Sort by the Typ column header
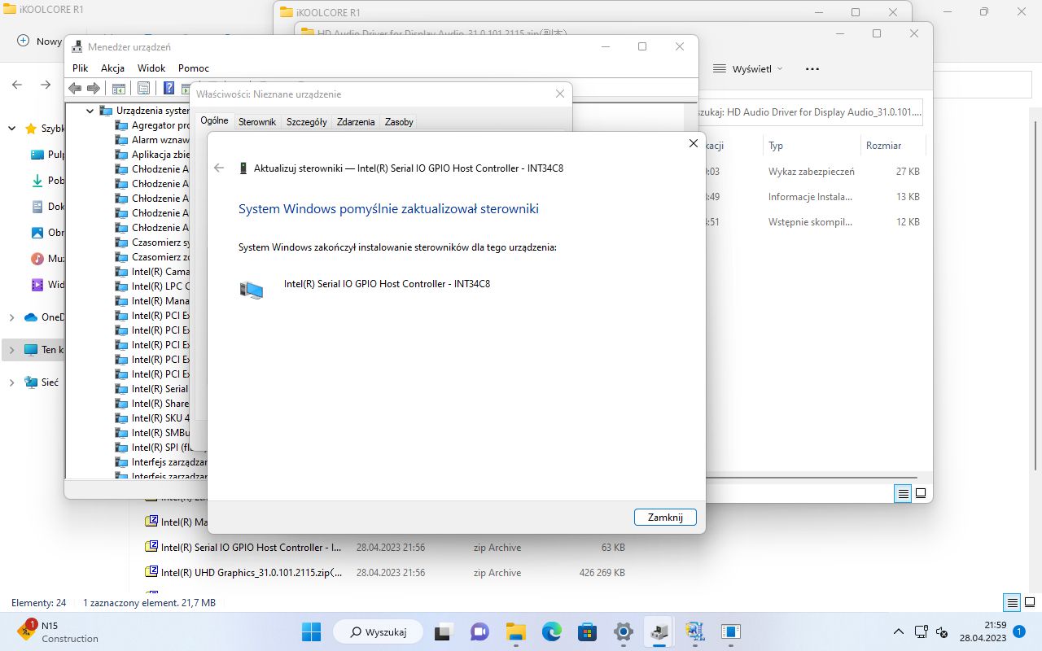1042x651 pixels. 776,145
